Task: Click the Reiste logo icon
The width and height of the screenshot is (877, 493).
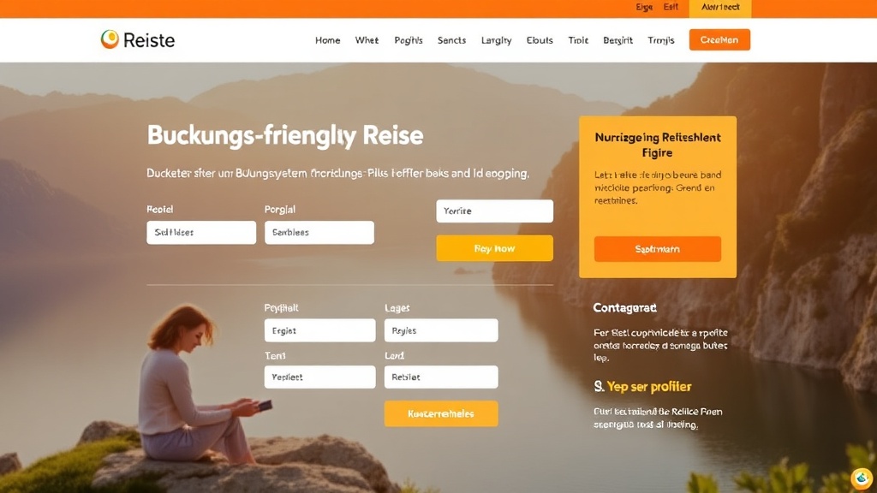Action: (110, 39)
